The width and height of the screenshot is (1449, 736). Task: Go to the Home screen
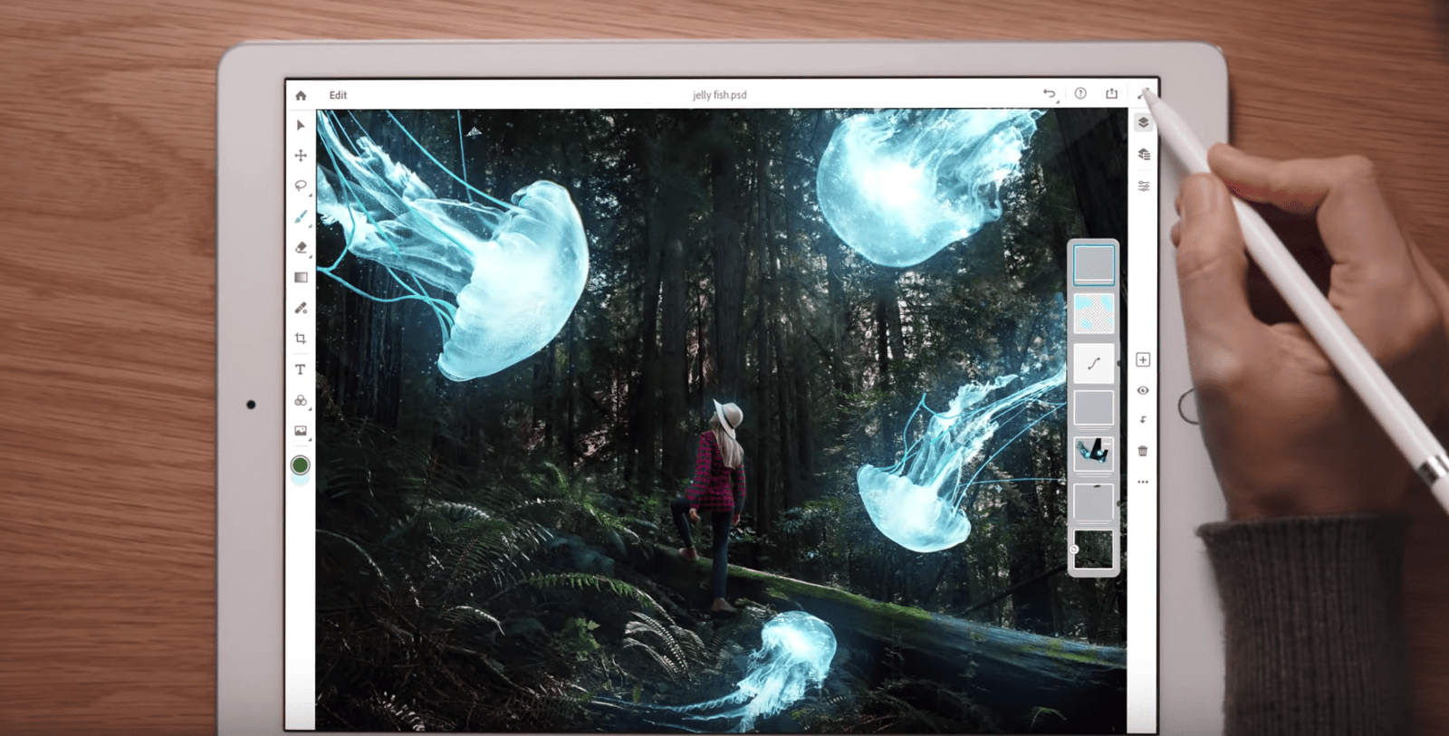click(x=301, y=95)
